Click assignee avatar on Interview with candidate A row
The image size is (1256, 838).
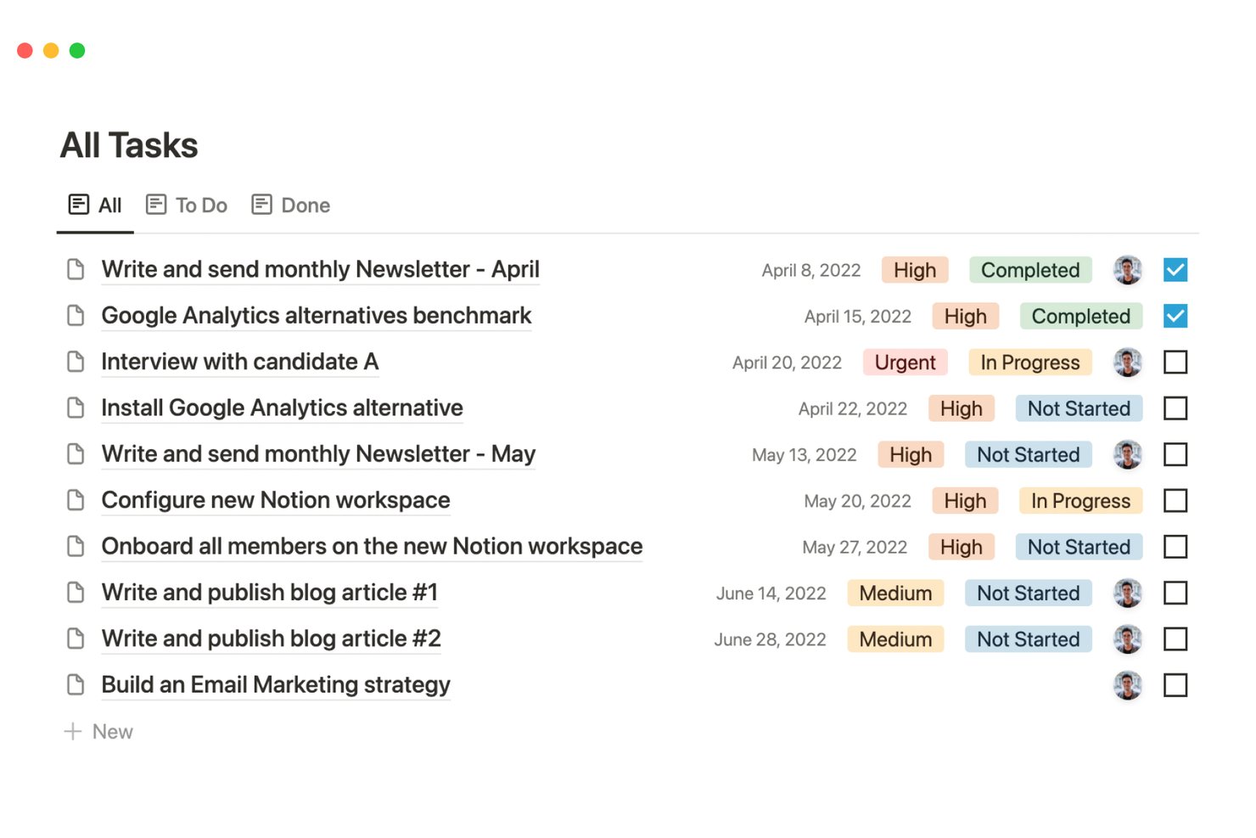tap(1128, 363)
